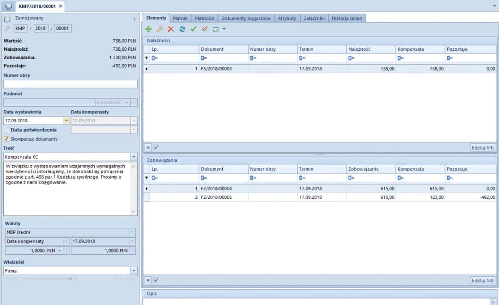Toggle the filter checkbox under Należności grid
Image resolution: width=499 pixels, height=305 pixels.
pyautogui.click(x=156, y=148)
